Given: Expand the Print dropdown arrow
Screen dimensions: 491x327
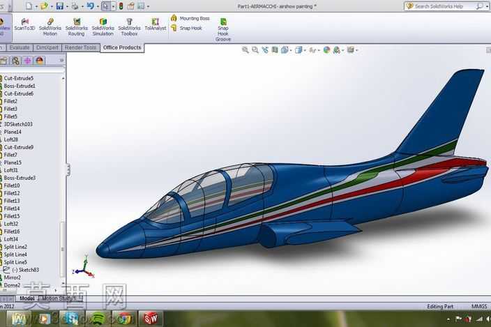Looking at the screenshot, I should pyautogui.click(x=82, y=6).
